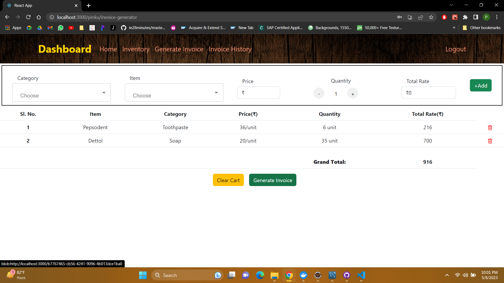The image size is (504, 283).
Task: Open the Item dropdown
Action: pos(174,92)
